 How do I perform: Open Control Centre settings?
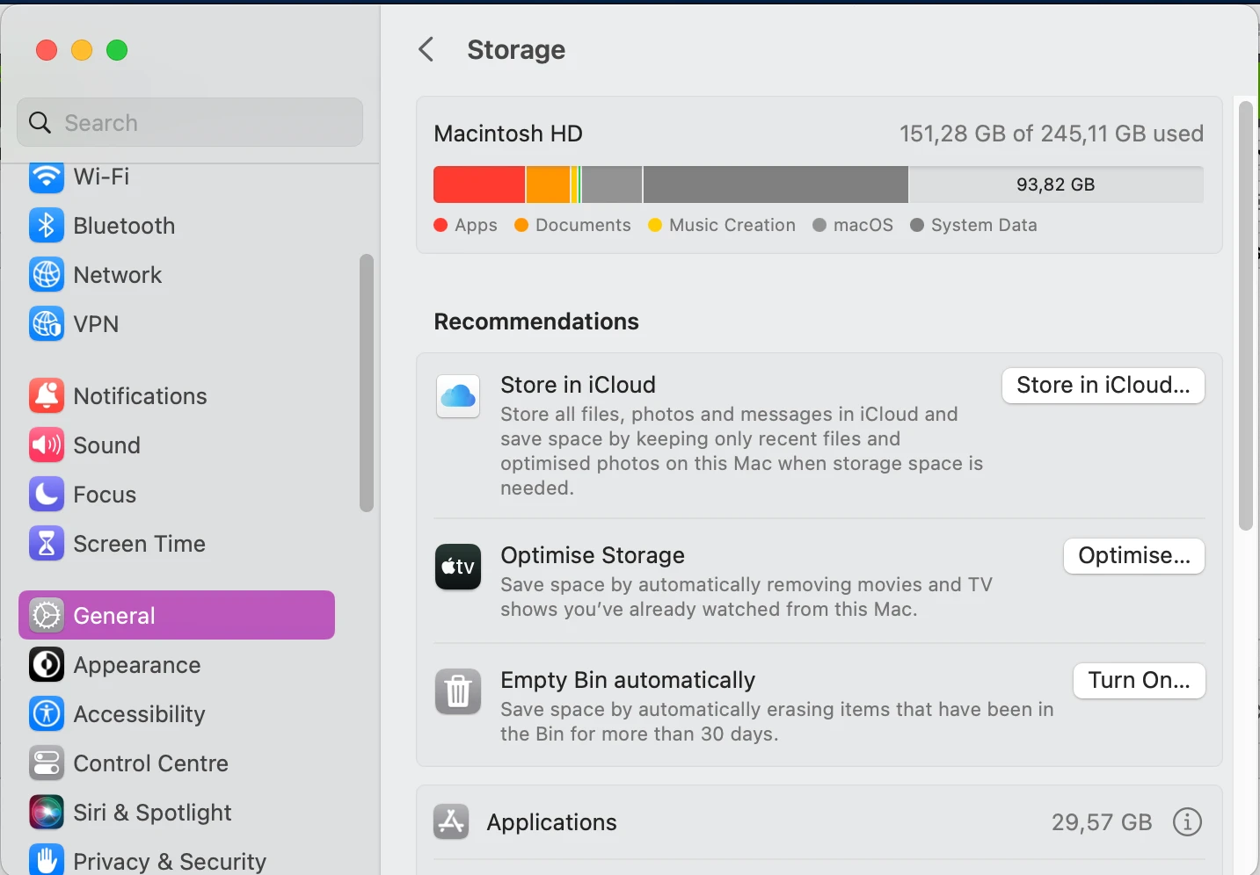click(151, 763)
